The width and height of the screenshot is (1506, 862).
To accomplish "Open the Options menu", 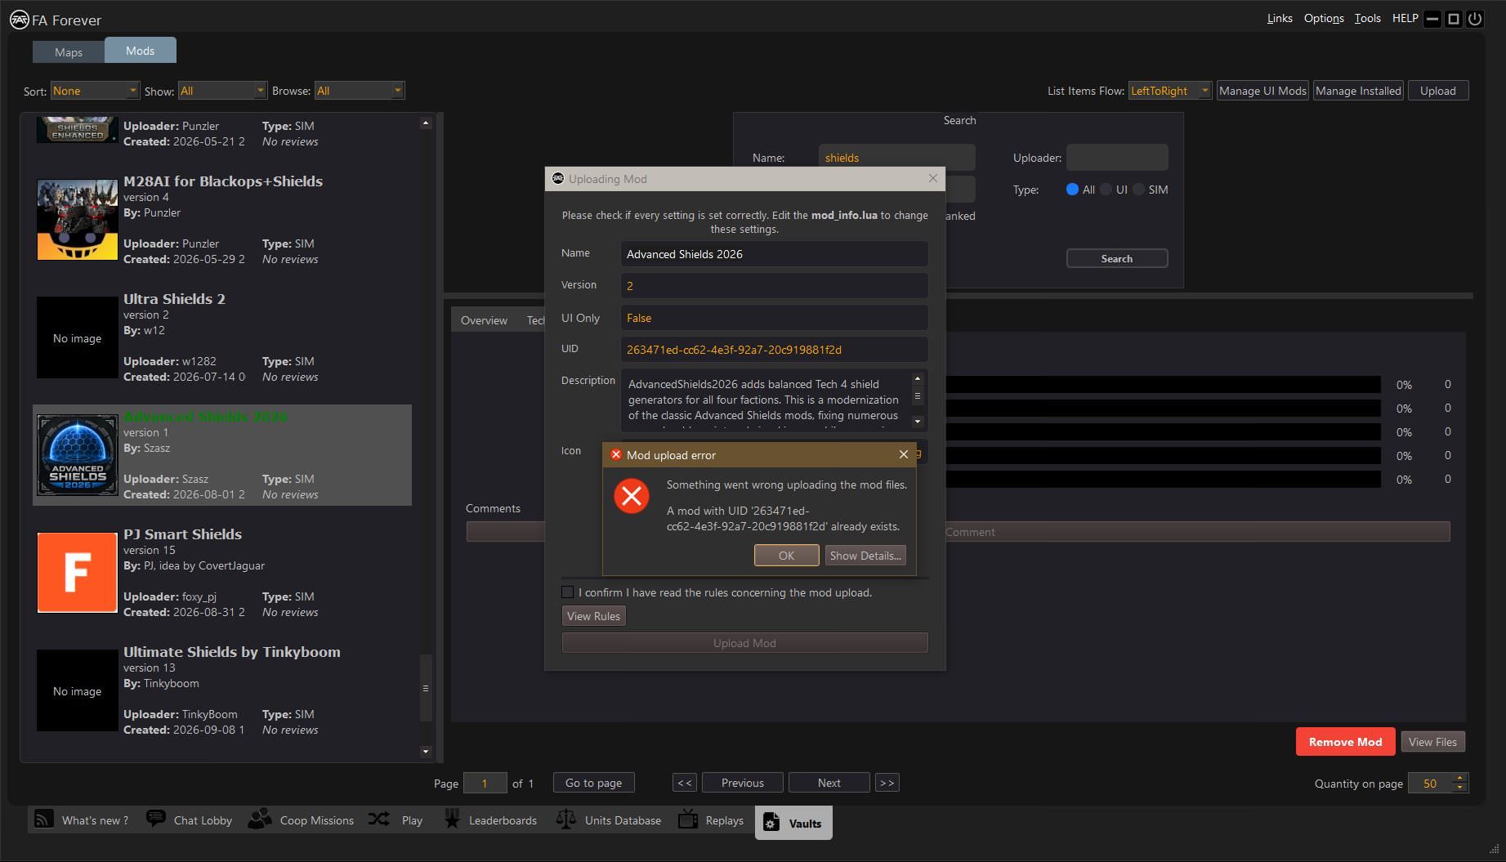I will tap(1324, 18).
